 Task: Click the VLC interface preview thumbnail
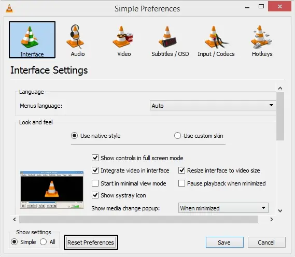(52, 190)
